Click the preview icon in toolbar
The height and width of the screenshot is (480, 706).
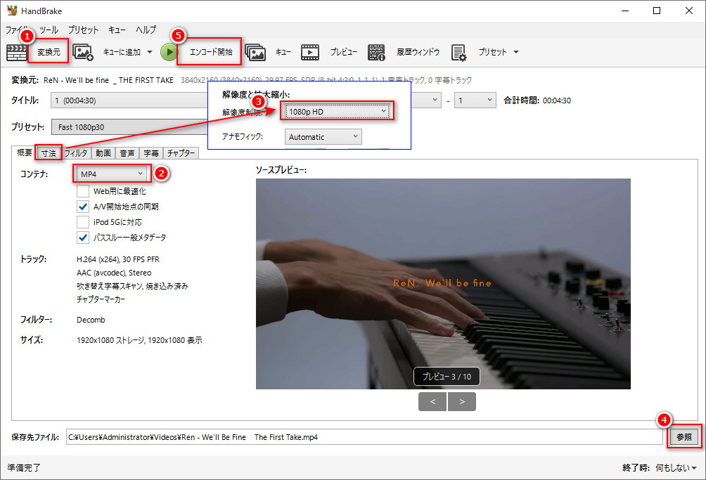tap(310, 52)
